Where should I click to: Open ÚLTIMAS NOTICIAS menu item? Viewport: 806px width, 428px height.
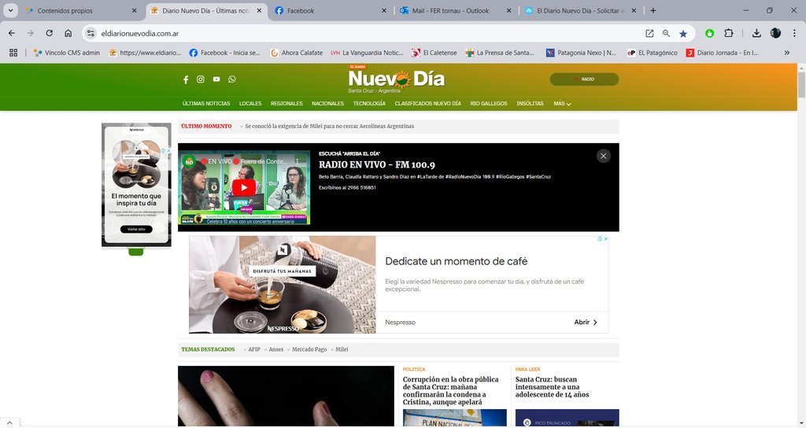(206, 104)
